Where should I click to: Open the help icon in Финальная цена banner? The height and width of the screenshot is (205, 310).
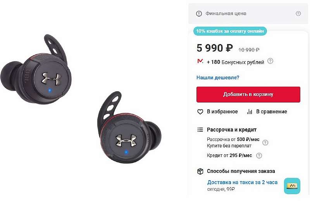point(298,14)
